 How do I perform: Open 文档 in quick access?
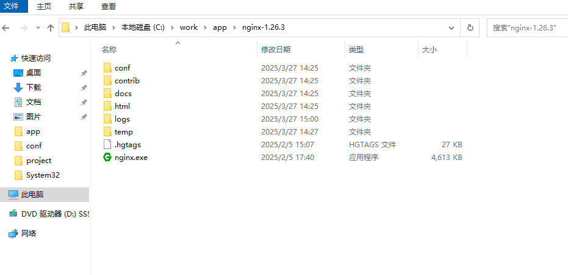pyautogui.click(x=34, y=102)
